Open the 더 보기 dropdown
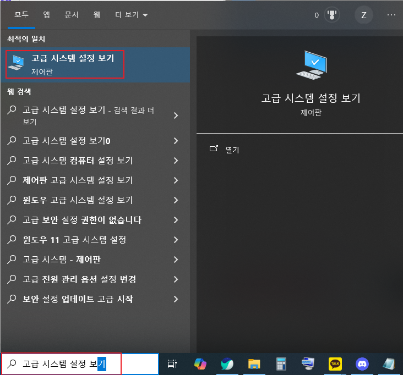Image resolution: width=403 pixels, height=375 pixels. [x=132, y=15]
